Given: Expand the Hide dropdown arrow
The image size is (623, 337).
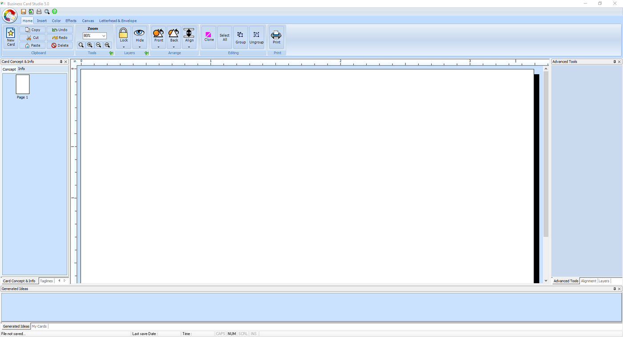Looking at the screenshot, I should point(140,47).
